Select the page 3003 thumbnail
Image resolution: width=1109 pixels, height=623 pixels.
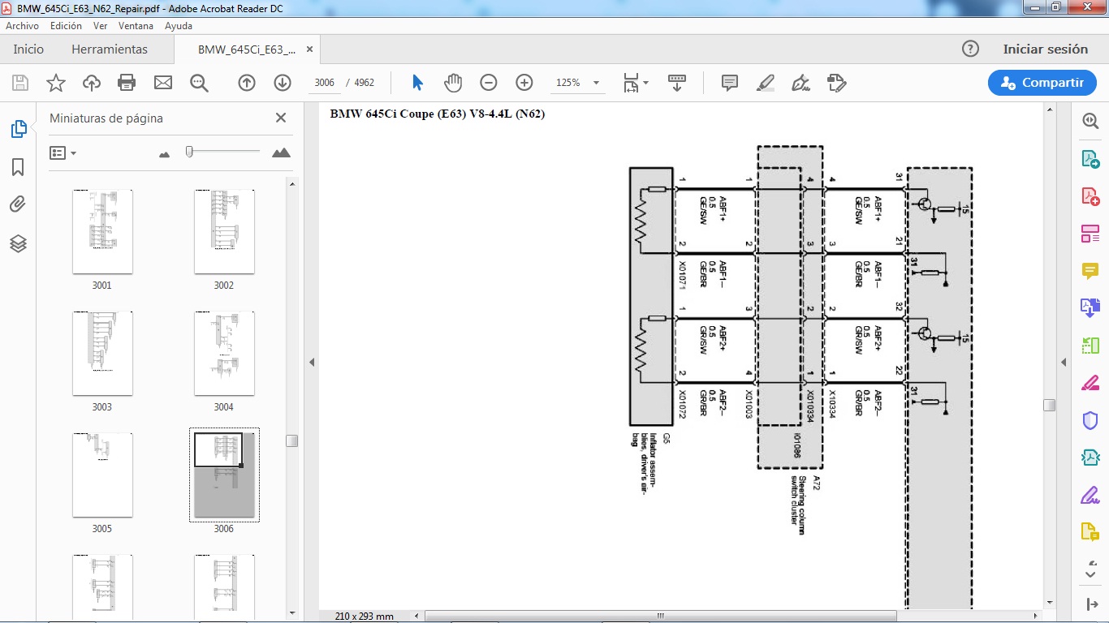(x=102, y=353)
